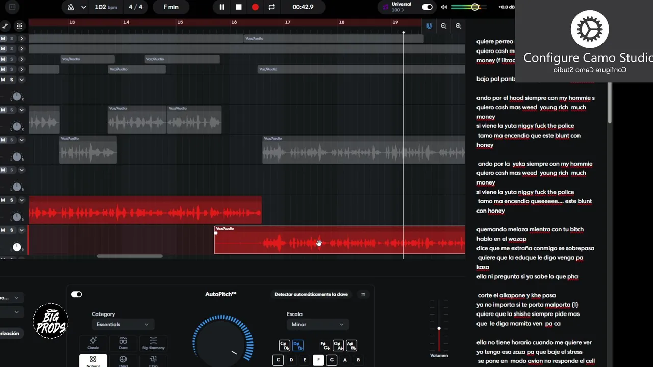The height and width of the screenshot is (367, 653).
Task: Stop playback with the square button
Action: tap(238, 7)
